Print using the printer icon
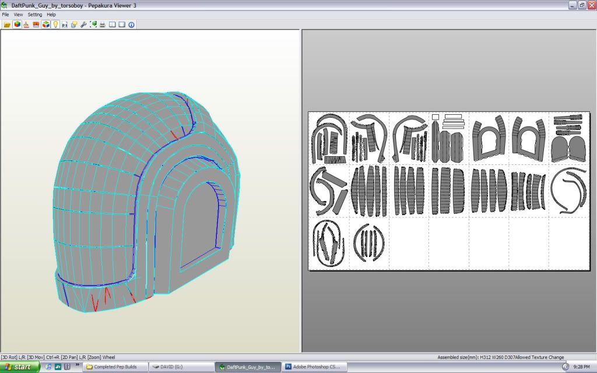597x373 pixels. tap(103, 24)
